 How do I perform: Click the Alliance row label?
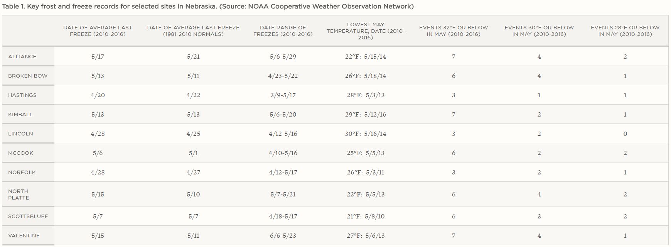pos(22,56)
